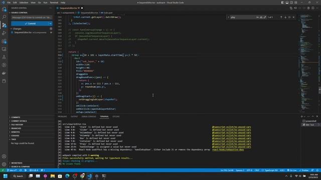
Task: Select the powershell terminal instance
Action: [310, 121]
